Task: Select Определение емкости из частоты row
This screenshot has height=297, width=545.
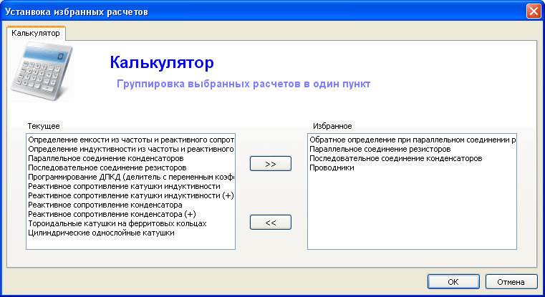Action: tap(130, 140)
